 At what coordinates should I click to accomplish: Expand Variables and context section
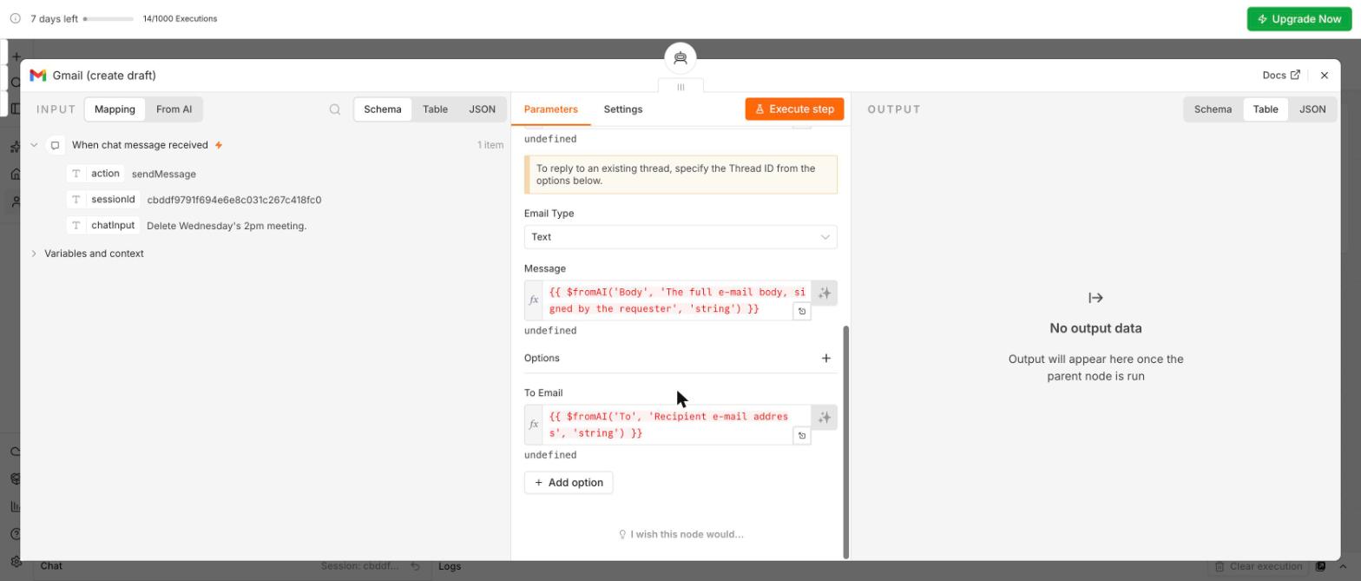[34, 254]
